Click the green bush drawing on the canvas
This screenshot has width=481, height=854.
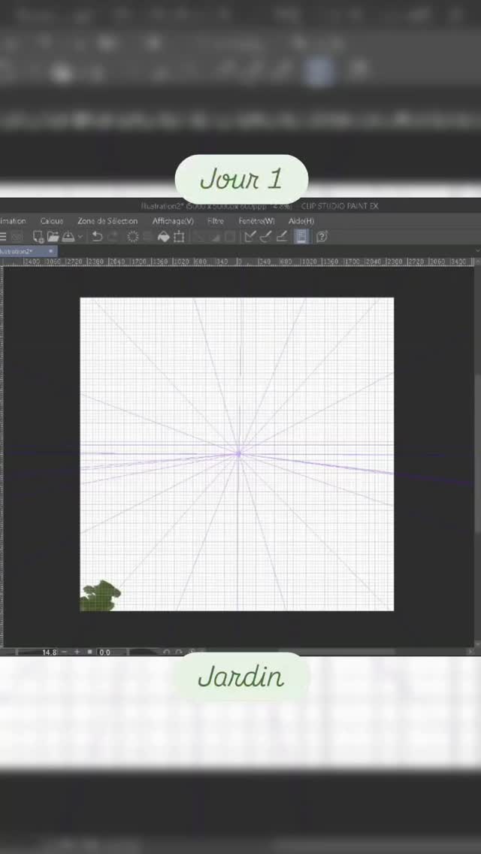point(100,597)
